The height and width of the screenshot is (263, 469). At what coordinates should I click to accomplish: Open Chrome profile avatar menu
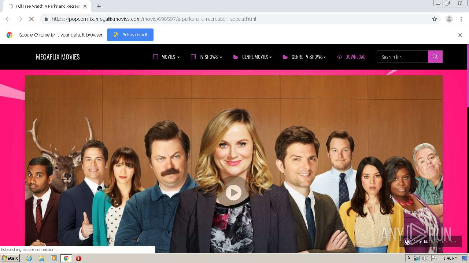[449, 19]
